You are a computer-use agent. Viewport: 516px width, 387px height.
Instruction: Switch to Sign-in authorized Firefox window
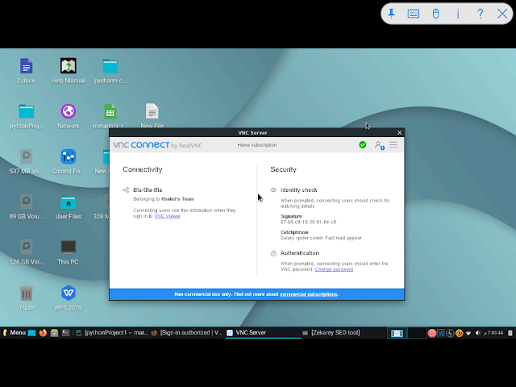coord(186,333)
